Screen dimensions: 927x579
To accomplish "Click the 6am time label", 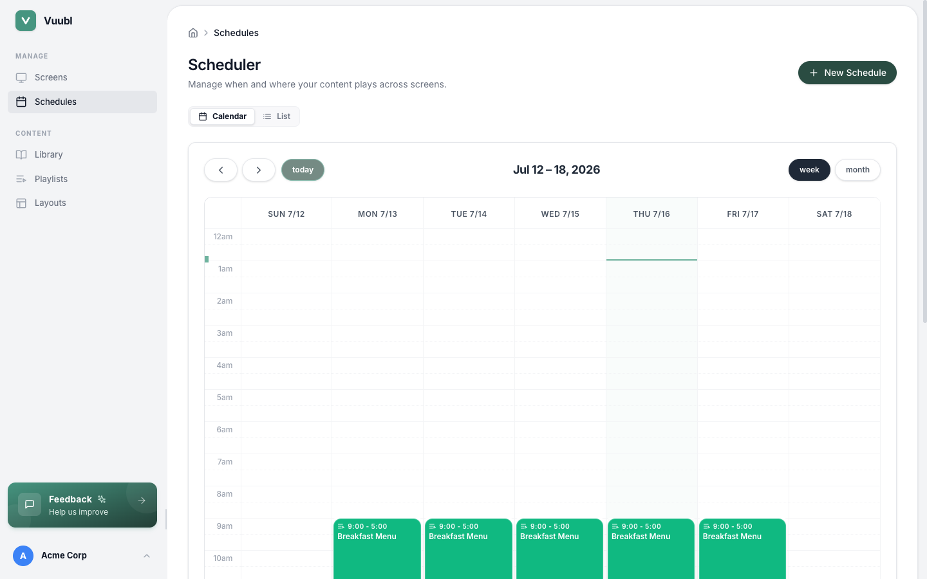I will 225,430.
